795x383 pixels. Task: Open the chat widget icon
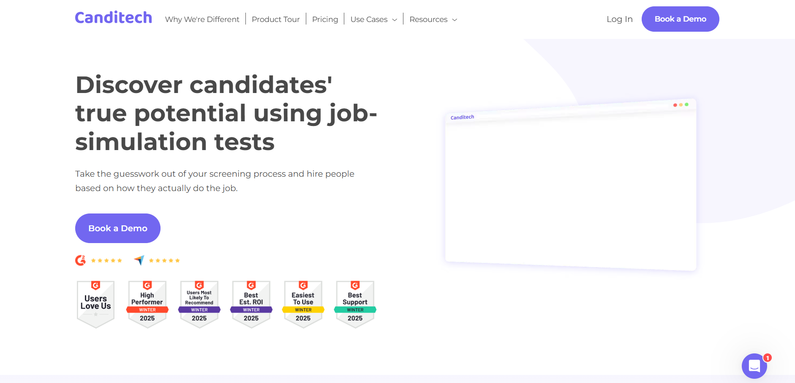(x=754, y=366)
